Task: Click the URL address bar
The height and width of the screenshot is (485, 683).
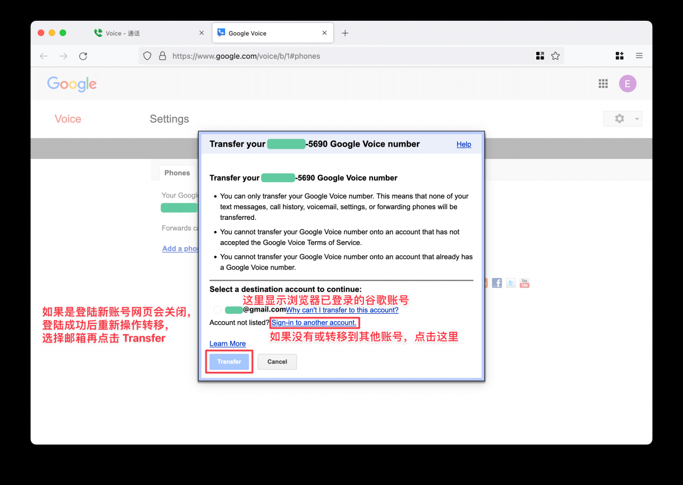Action: pyautogui.click(x=347, y=56)
